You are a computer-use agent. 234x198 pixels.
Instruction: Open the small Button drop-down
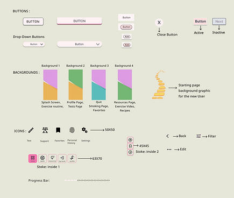click(34, 44)
